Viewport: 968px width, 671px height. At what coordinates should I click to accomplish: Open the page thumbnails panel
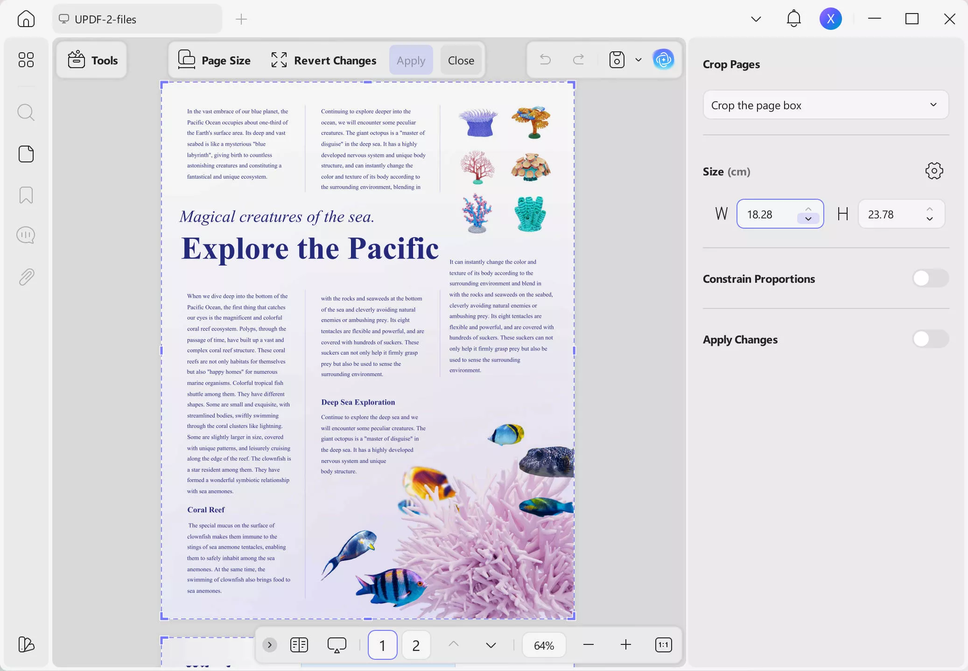tap(26, 154)
